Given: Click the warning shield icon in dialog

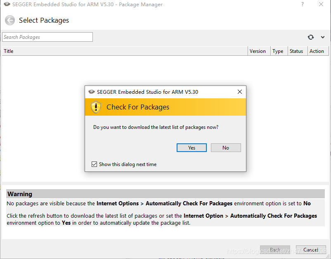Looking at the screenshot, I should click(x=96, y=107).
